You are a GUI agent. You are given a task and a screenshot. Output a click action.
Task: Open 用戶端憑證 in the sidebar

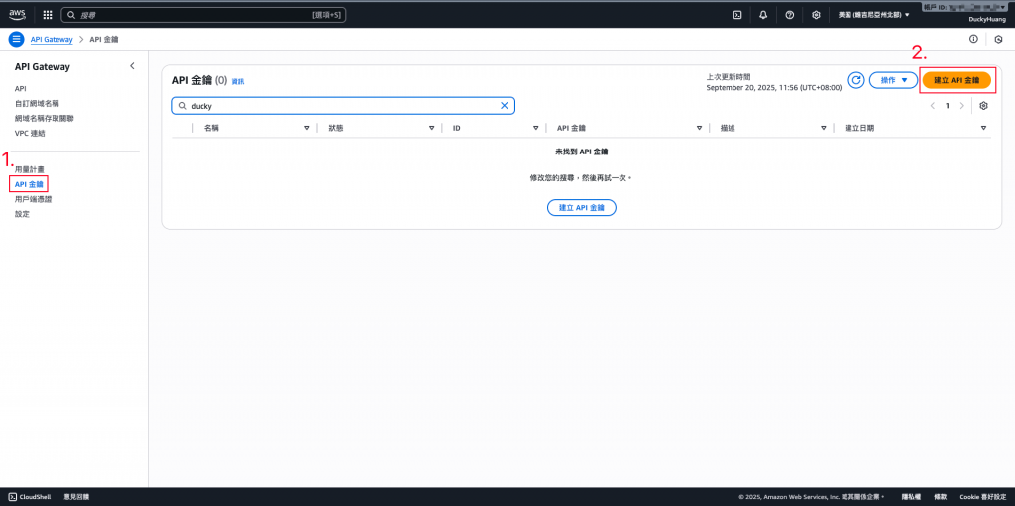(33, 199)
